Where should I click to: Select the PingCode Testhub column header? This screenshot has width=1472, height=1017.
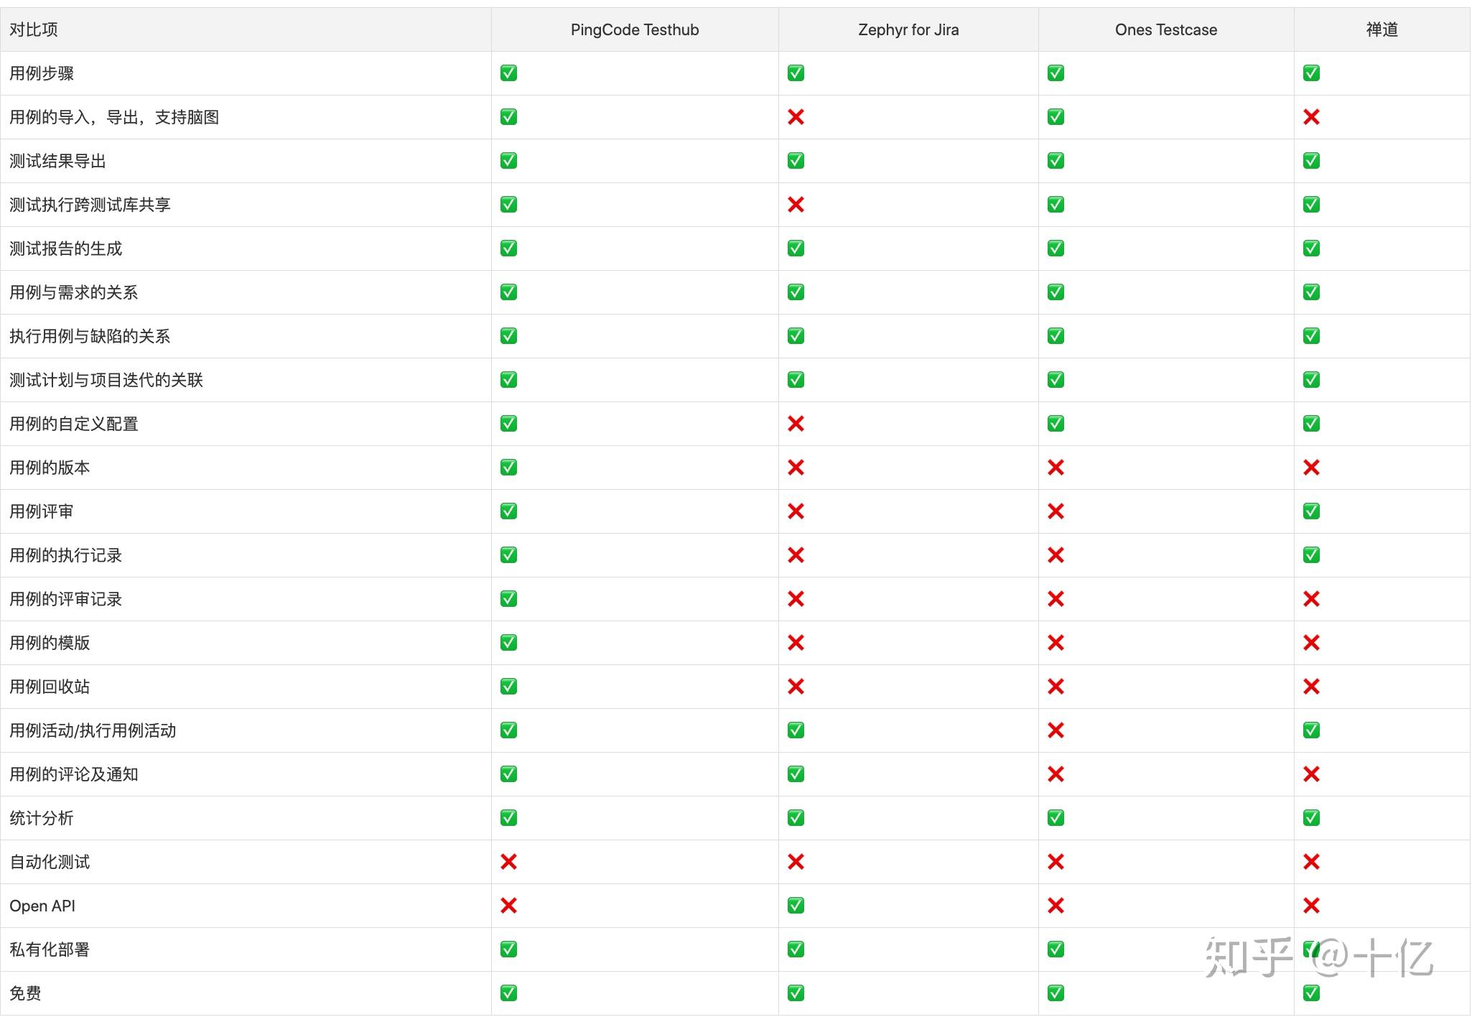tap(635, 29)
